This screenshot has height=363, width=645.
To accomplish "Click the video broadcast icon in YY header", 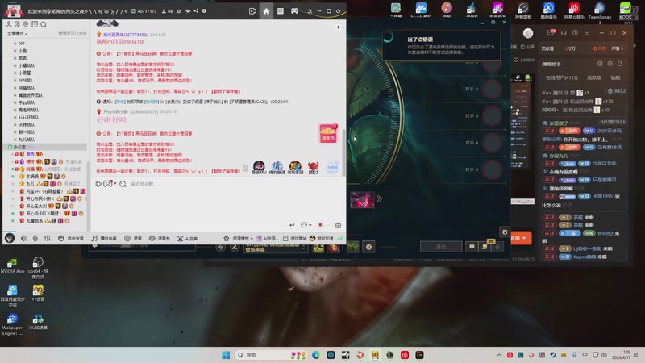I will point(252,11).
